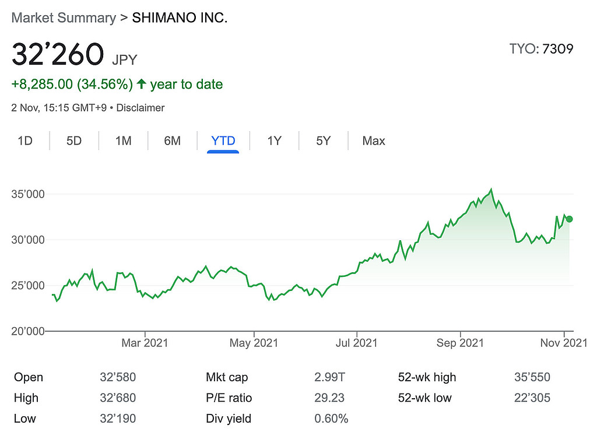The width and height of the screenshot is (597, 439).
Task: Click the TYO: 7309 ticker label
Action: point(541,48)
